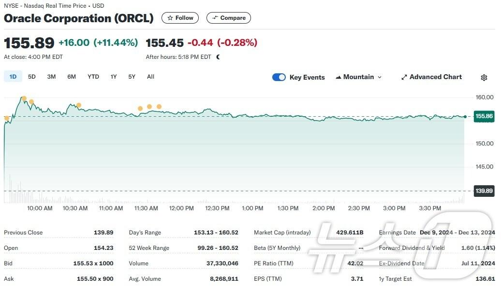Select the 3M chart range
The image size is (501, 288).
[51, 77]
